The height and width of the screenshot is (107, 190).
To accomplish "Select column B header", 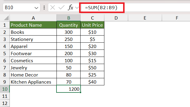I will click(x=69, y=18).
